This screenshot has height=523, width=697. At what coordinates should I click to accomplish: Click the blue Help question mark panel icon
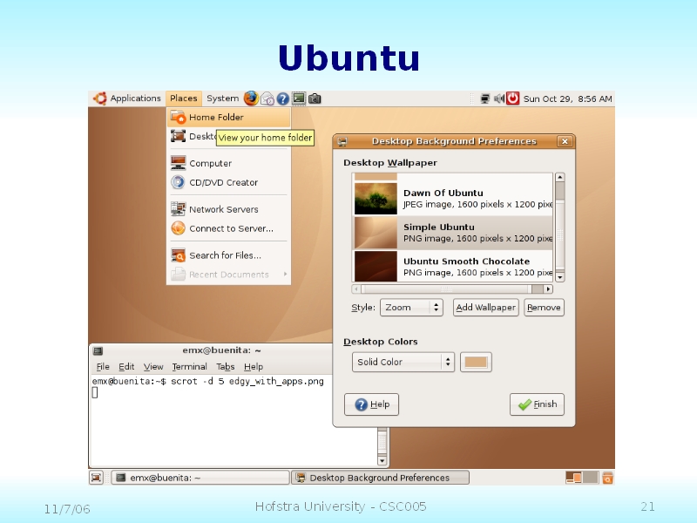pyautogui.click(x=283, y=98)
